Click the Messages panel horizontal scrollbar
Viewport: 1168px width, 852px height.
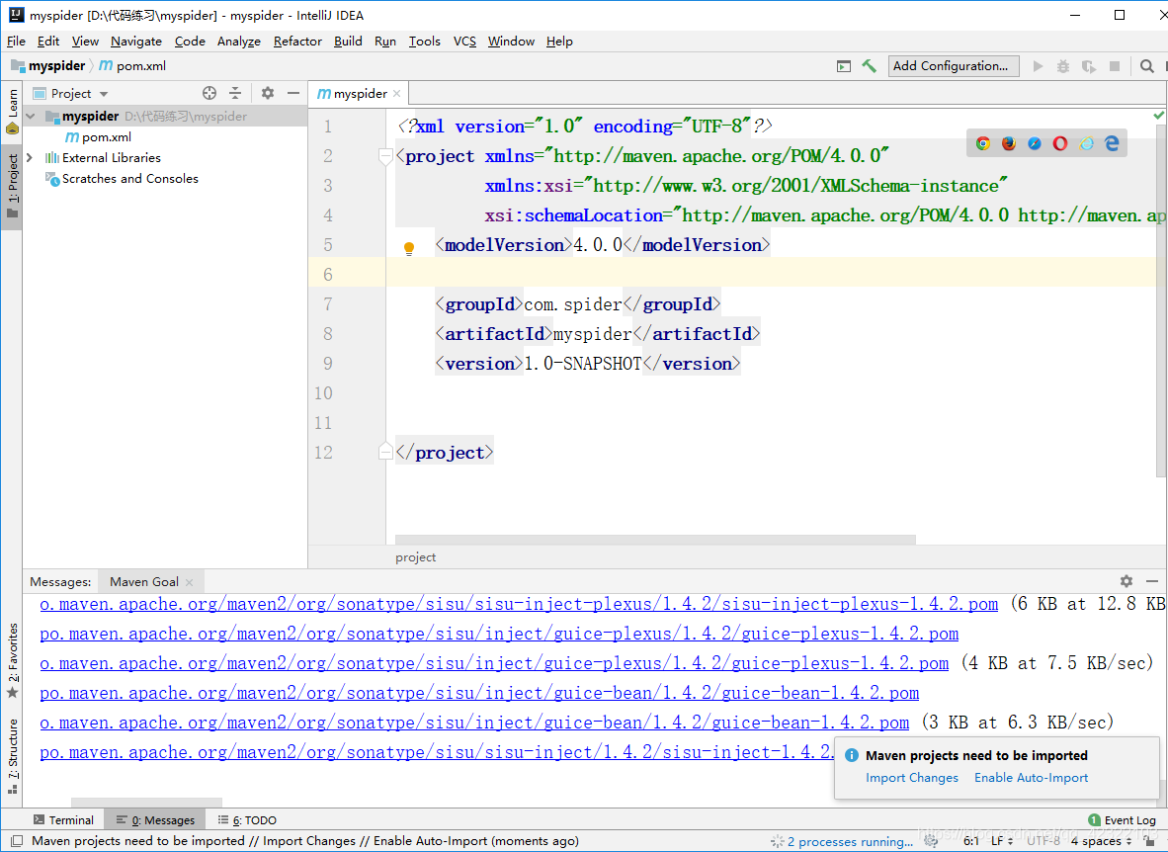pos(147,803)
